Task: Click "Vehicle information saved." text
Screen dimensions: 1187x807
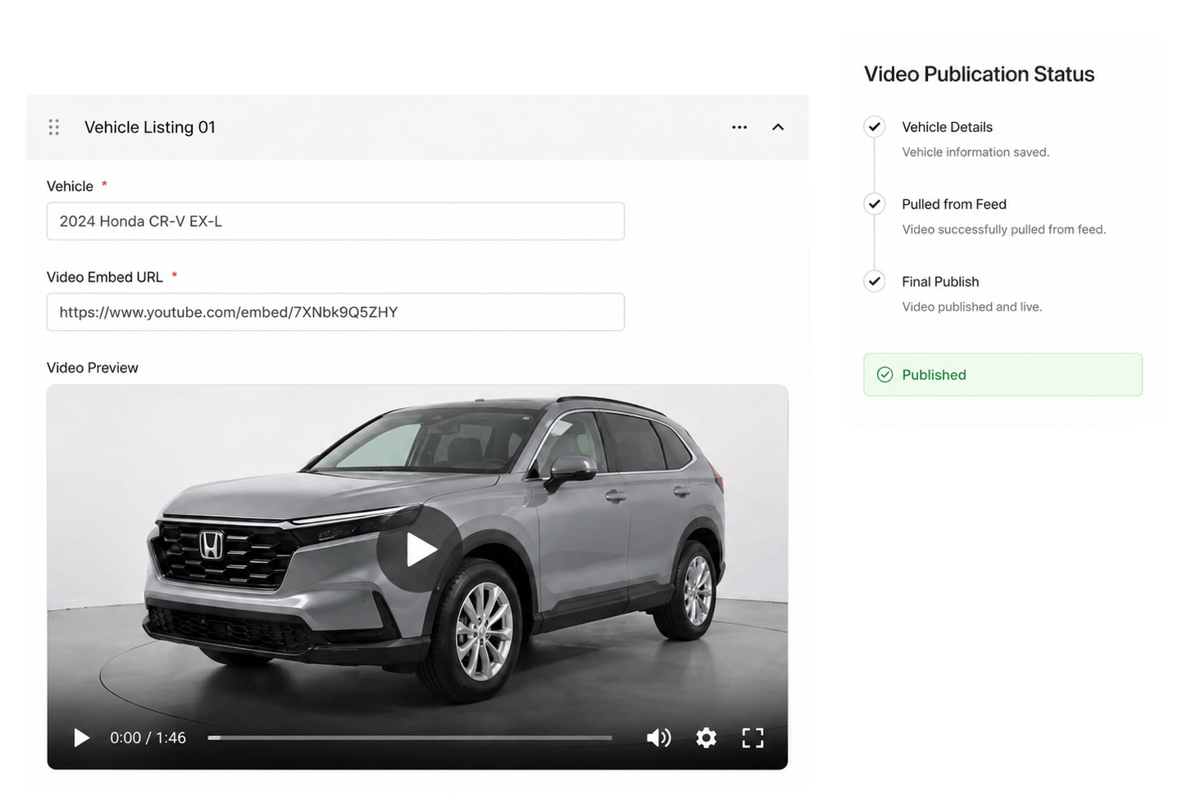Action: pyautogui.click(x=976, y=152)
